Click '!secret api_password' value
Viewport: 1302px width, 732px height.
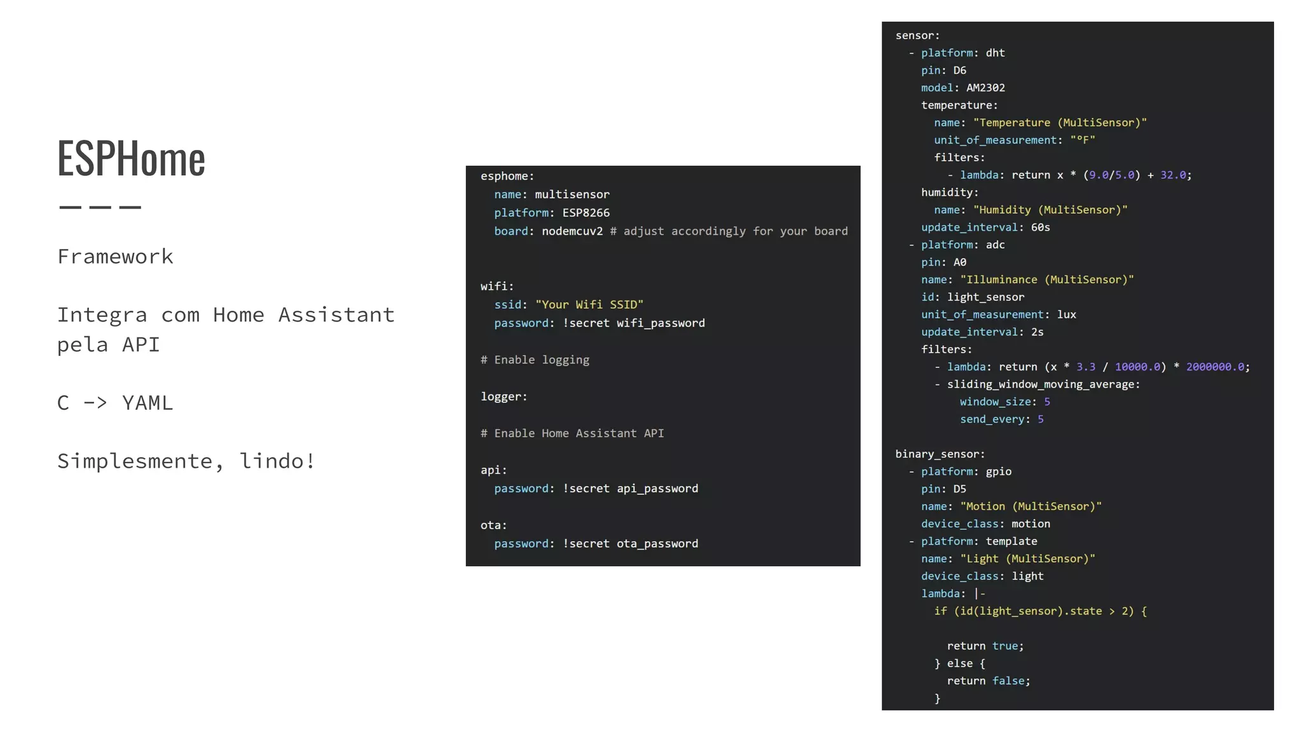click(x=631, y=489)
